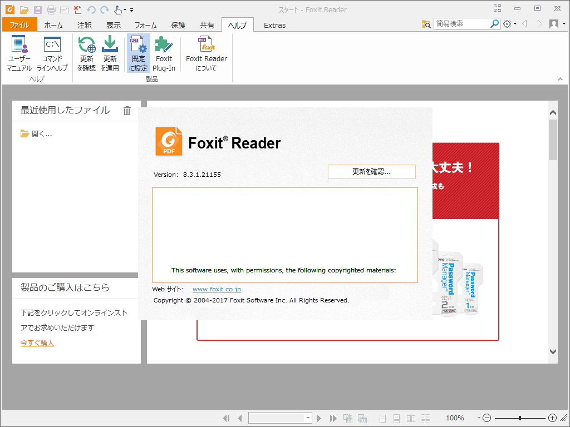Screen dimensions: 570x427
Task: Open コマンドラインヘルプ from the ribbon
Action: pyautogui.click(x=52, y=53)
